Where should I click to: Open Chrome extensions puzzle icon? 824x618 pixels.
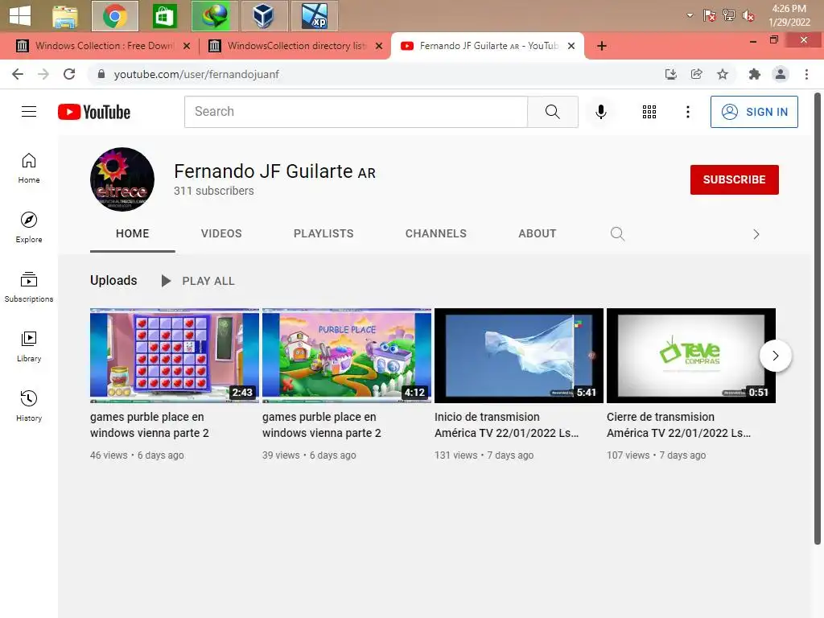pos(754,74)
